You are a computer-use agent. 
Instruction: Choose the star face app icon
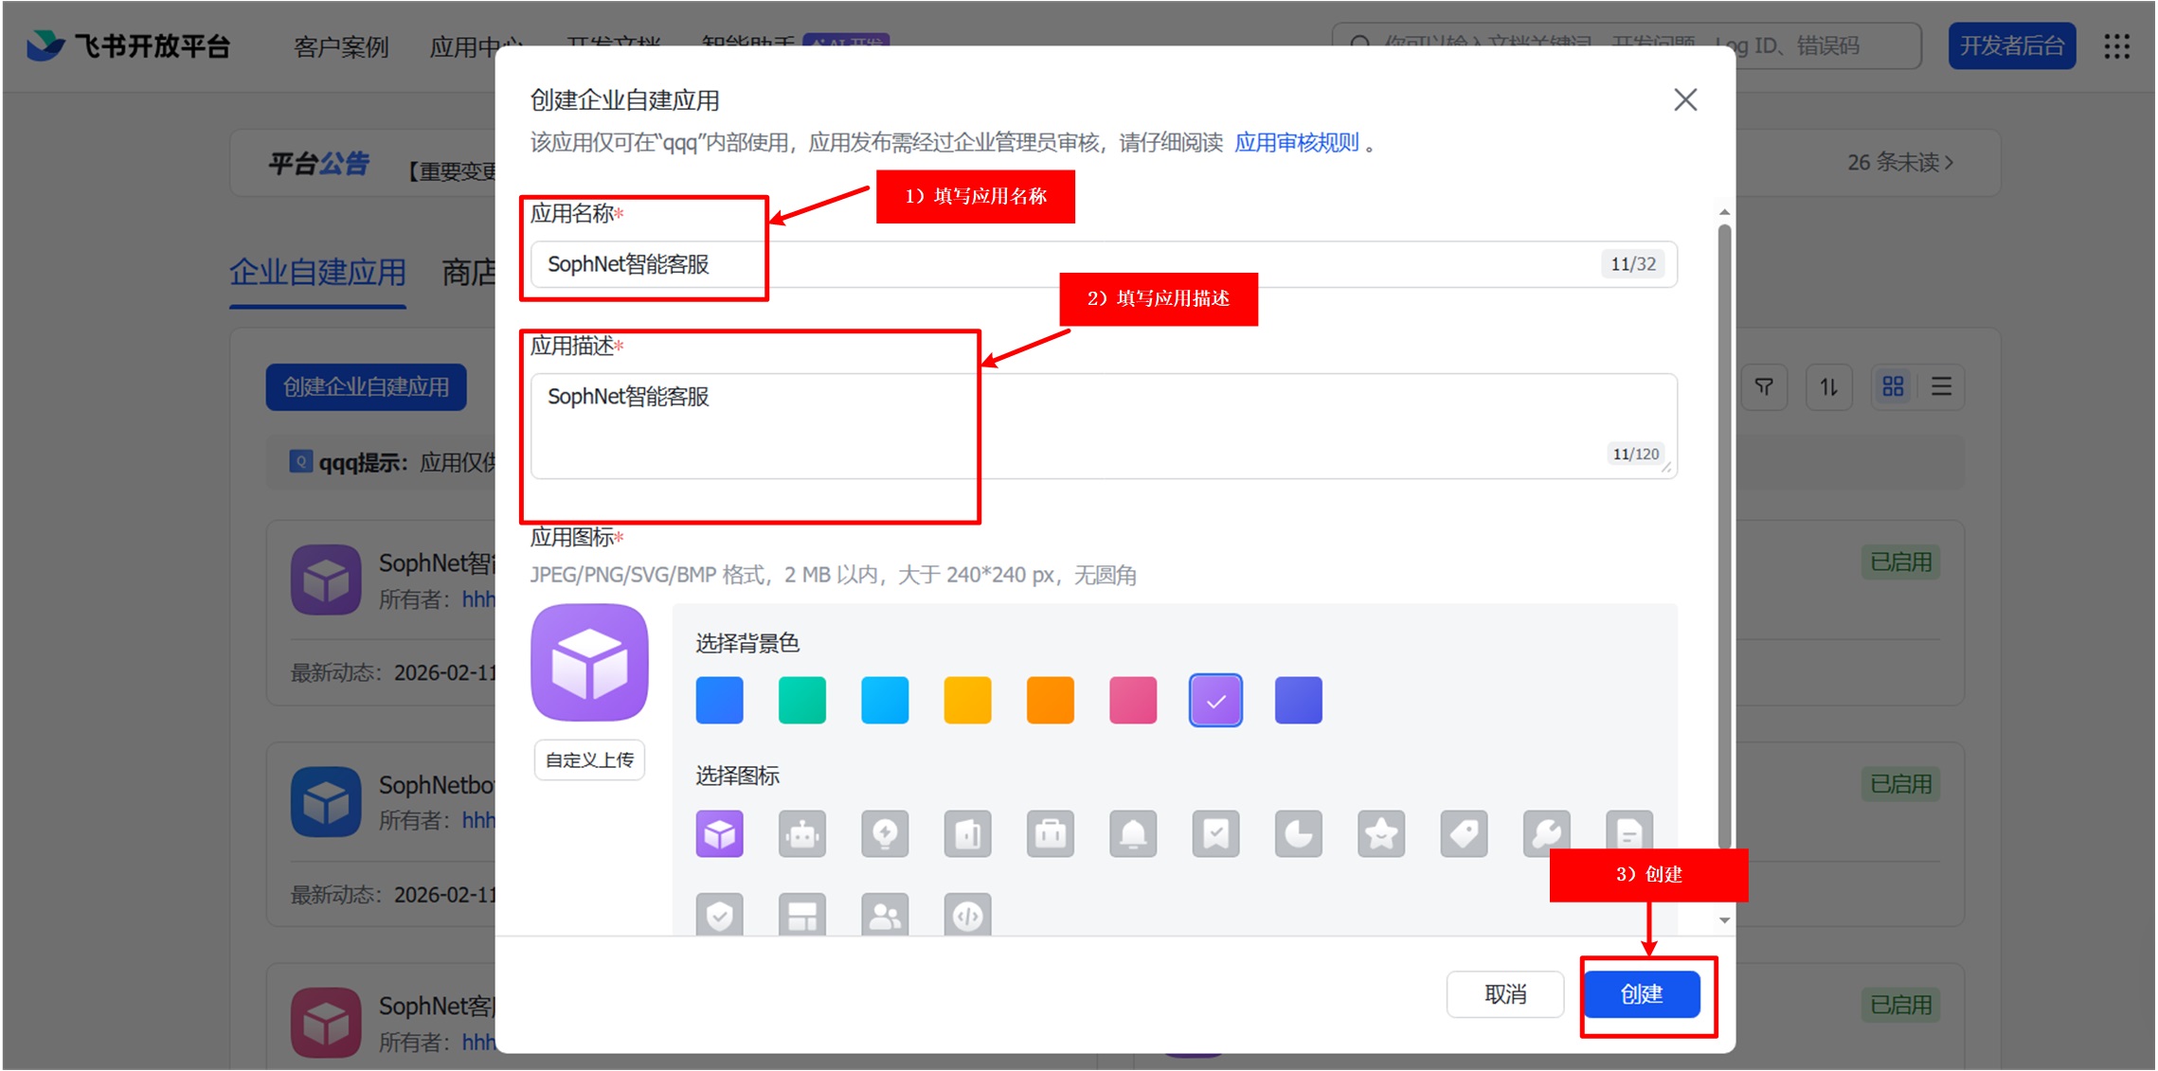(x=1381, y=834)
